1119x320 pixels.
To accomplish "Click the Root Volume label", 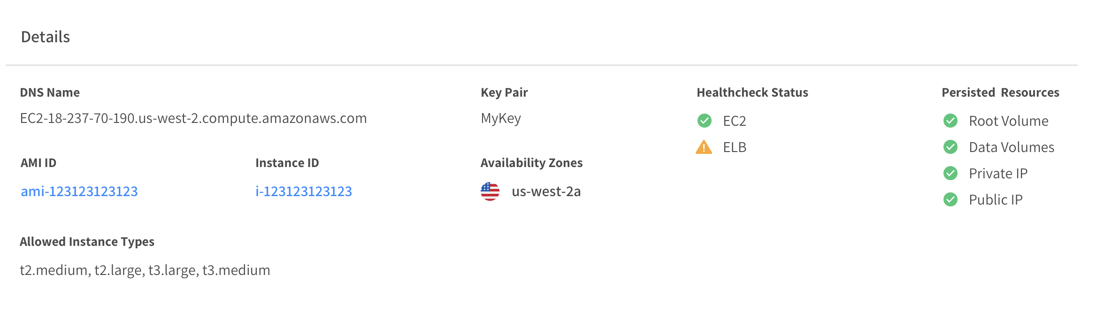I will coord(1008,121).
